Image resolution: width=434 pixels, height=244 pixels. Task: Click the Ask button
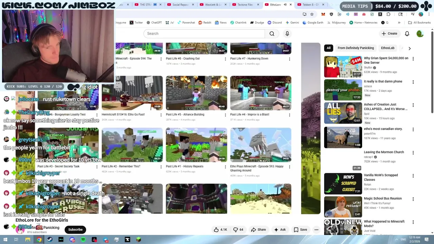pyautogui.click(x=280, y=230)
